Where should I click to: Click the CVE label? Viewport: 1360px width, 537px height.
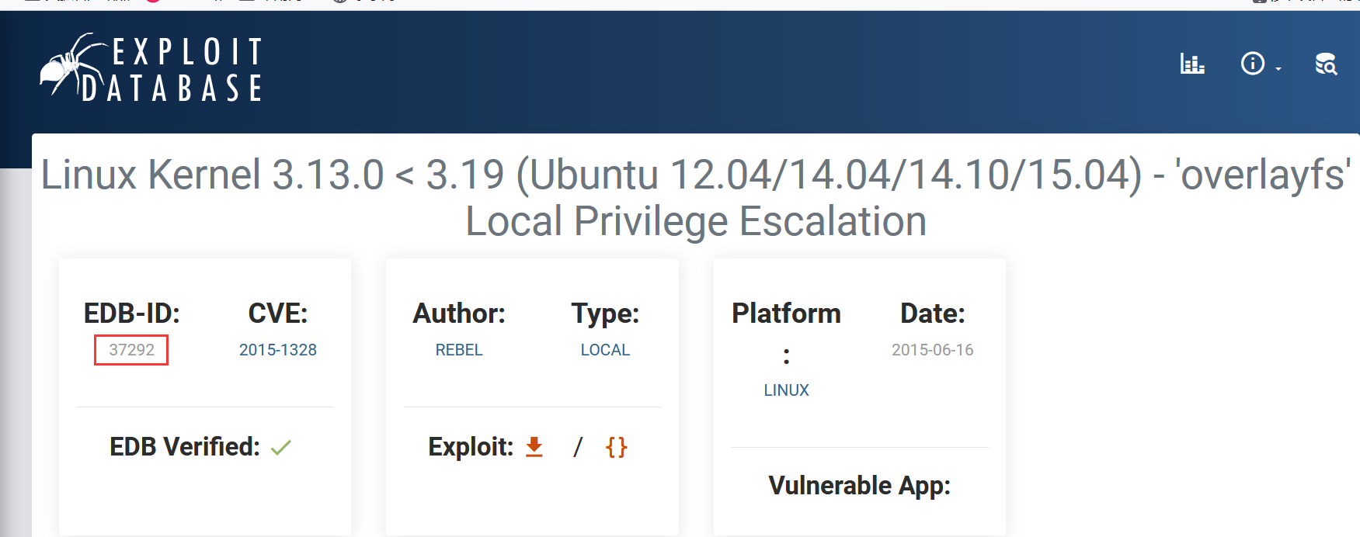278,314
